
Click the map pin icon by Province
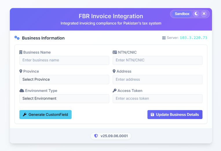coord(21,71)
